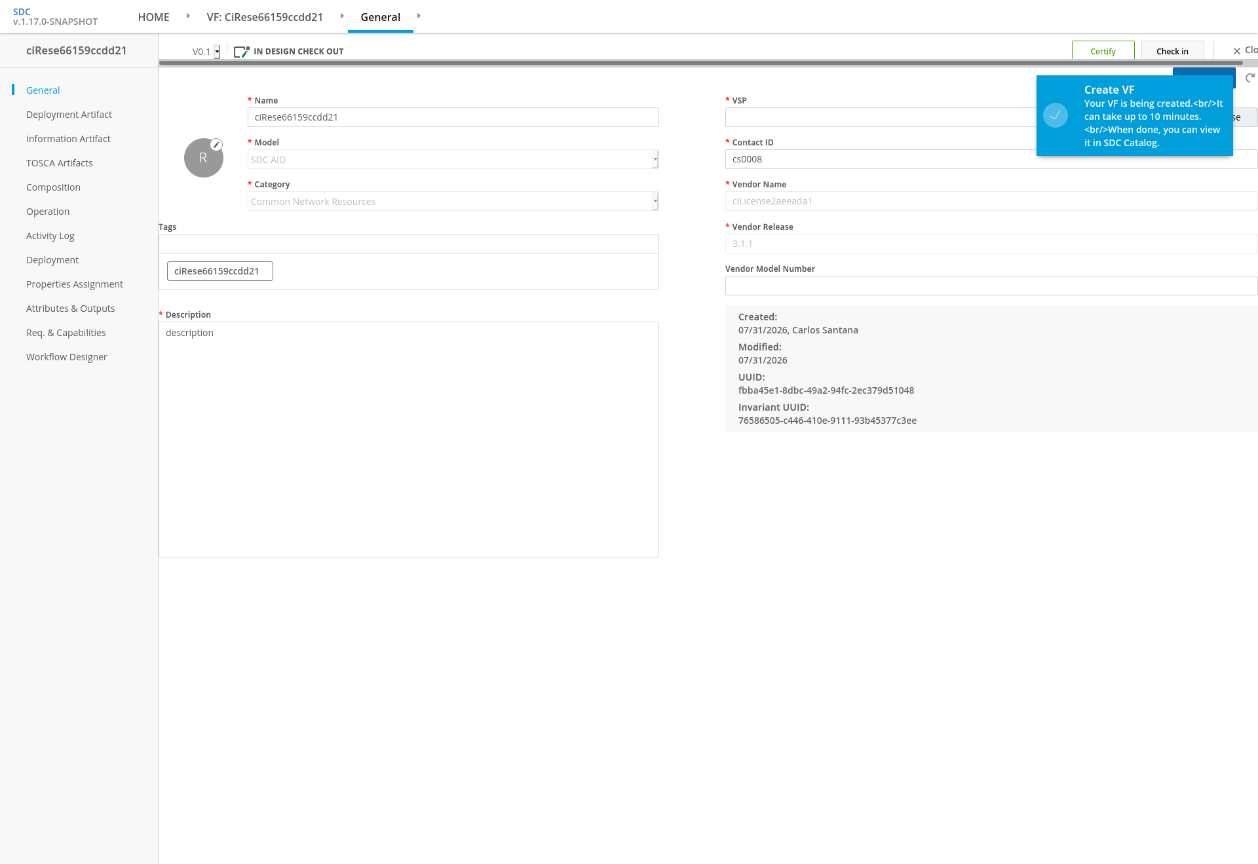Click the In Design Check Out status icon

point(242,52)
